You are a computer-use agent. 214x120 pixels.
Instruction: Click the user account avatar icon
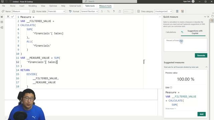(193, 1)
